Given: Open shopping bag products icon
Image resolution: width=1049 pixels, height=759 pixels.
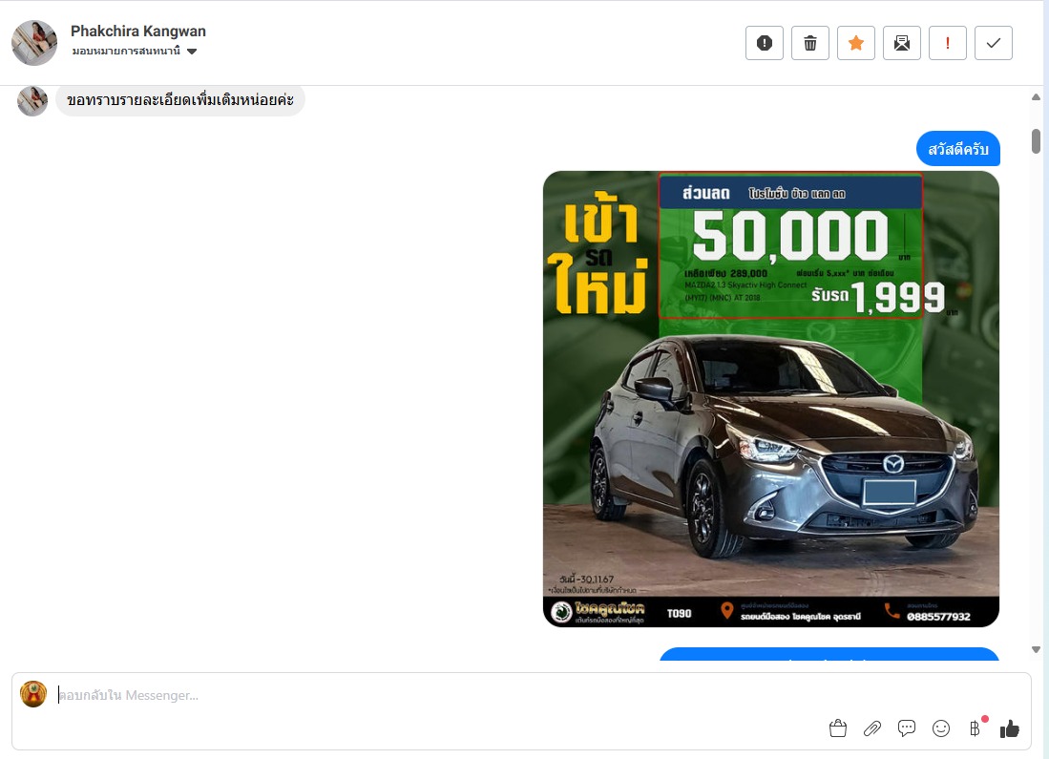Looking at the screenshot, I should [838, 728].
